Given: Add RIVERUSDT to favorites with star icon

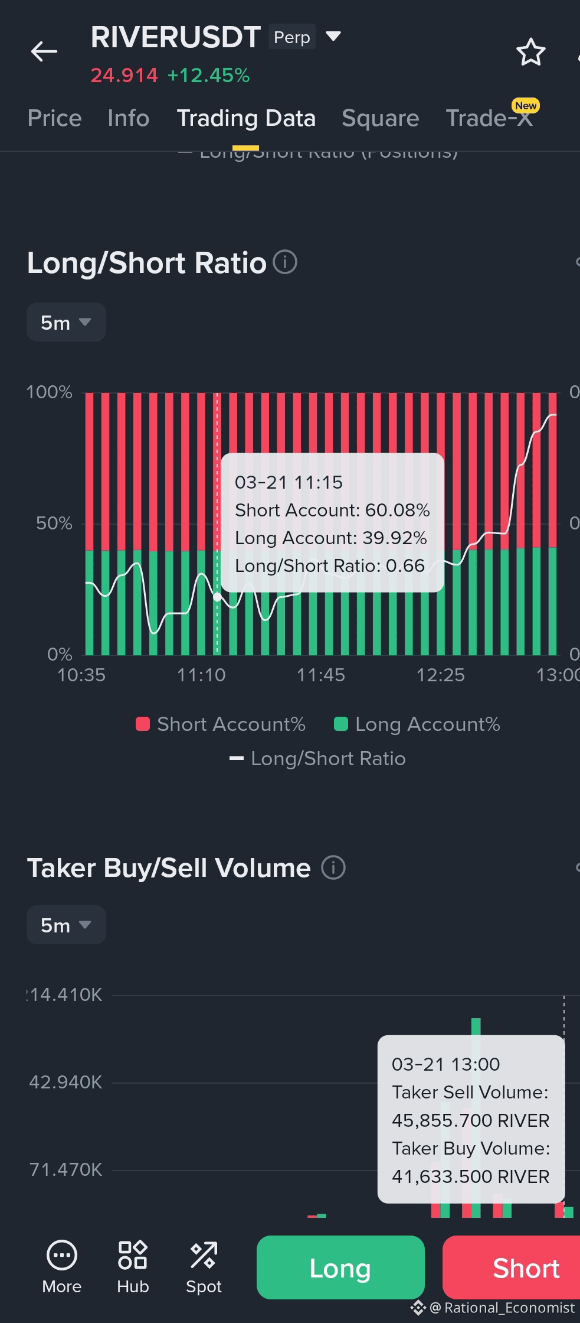Looking at the screenshot, I should [x=530, y=52].
